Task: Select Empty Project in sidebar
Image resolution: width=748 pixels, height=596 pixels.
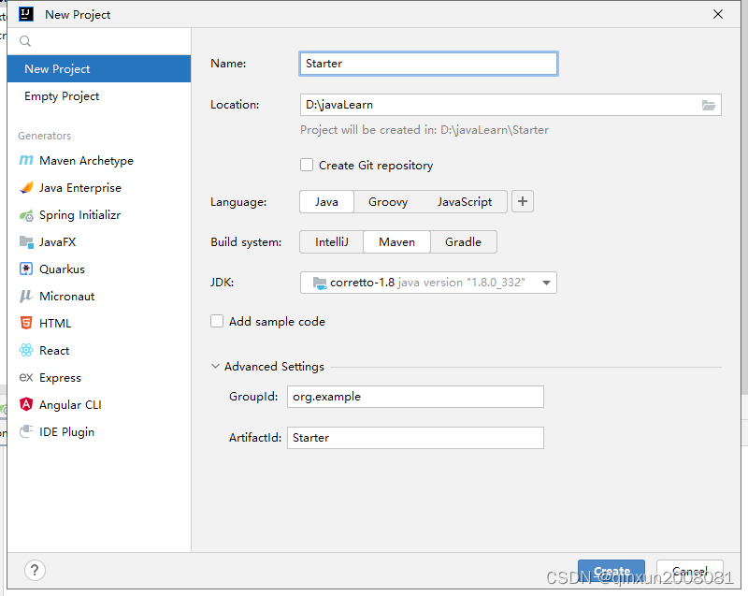Action: (99, 96)
